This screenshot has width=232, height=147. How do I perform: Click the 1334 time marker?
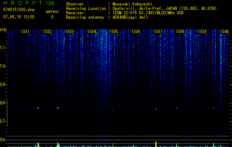[91, 32]
